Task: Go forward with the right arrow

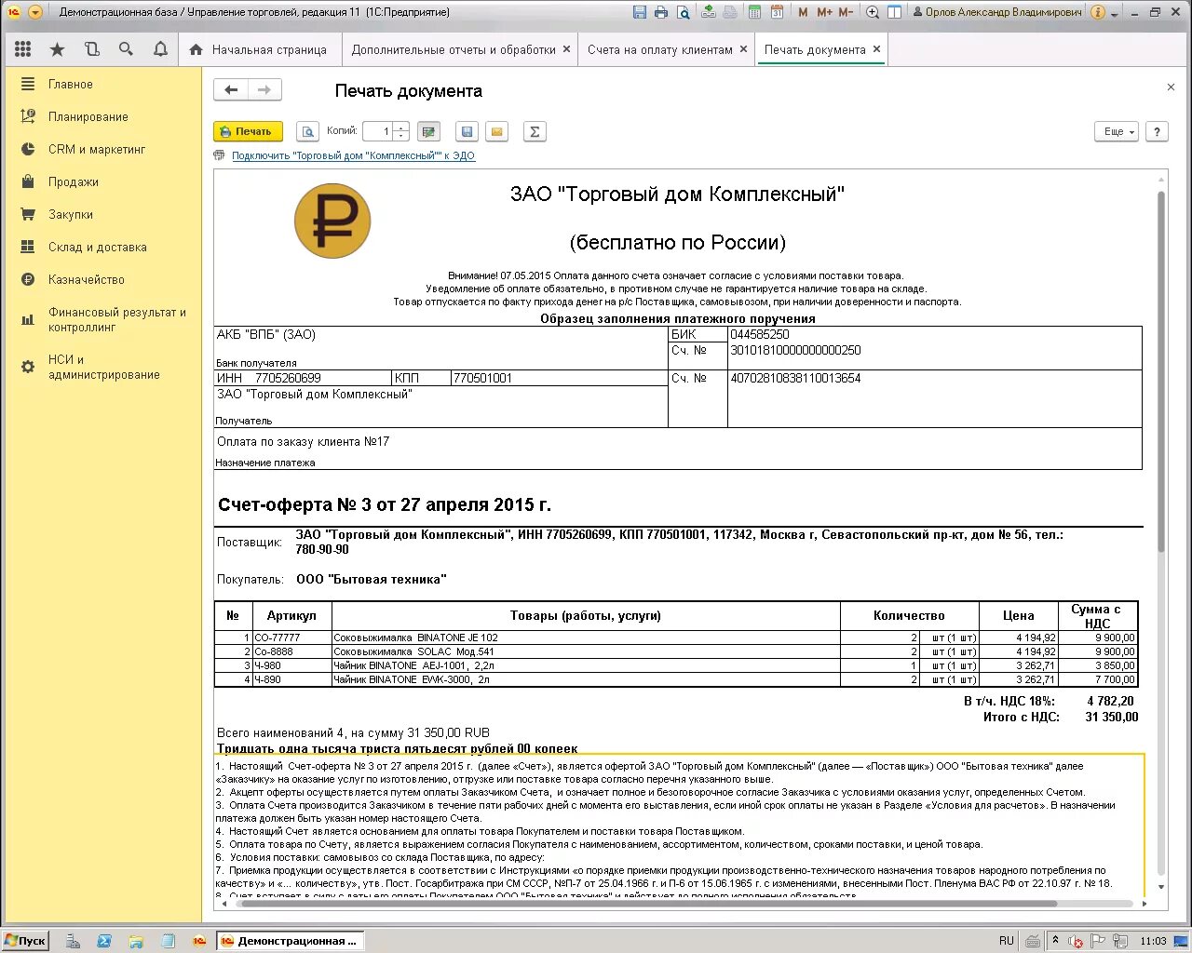Action: (264, 90)
